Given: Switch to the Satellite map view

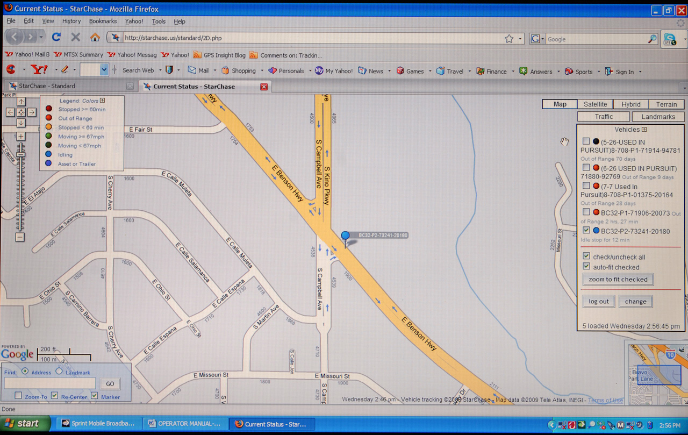Looking at the screenshot, I should point(594,104).
